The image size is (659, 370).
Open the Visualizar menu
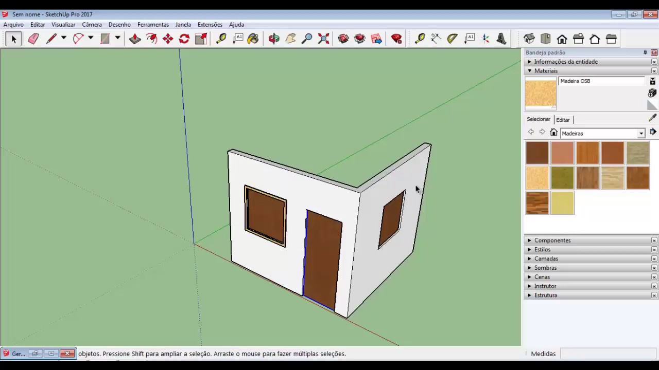click(63, 24)
